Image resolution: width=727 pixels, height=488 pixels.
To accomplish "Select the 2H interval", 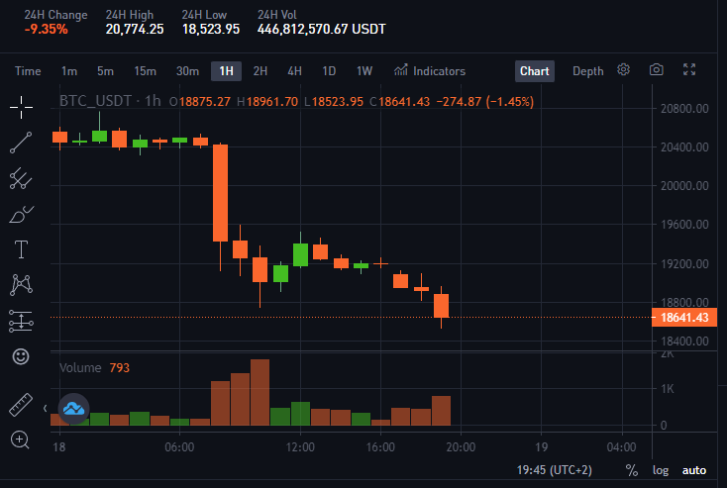I will [260, 71].
